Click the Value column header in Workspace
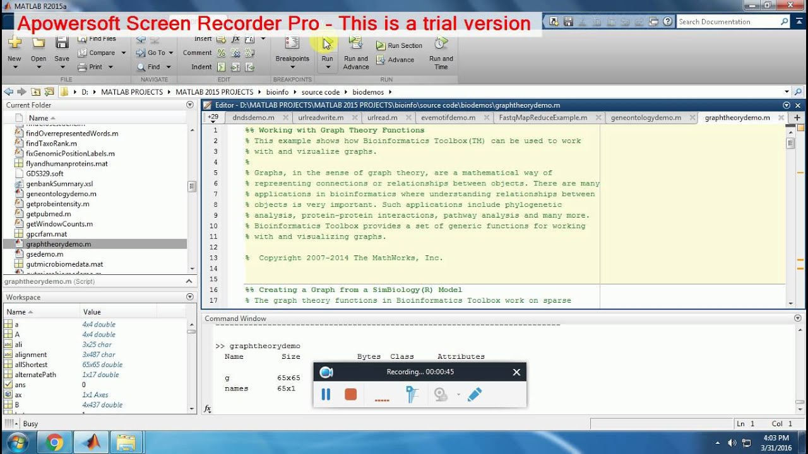Screen dimensions: 808x454 coord(92,312)
